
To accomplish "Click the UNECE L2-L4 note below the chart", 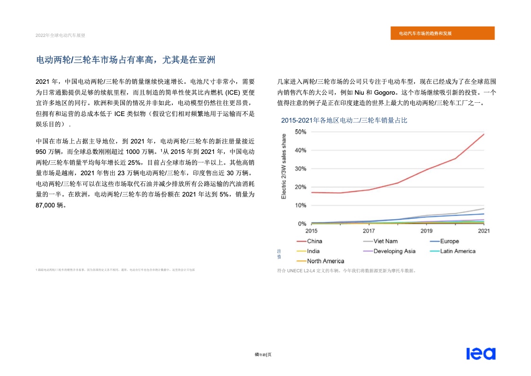I will click(346, 271).
